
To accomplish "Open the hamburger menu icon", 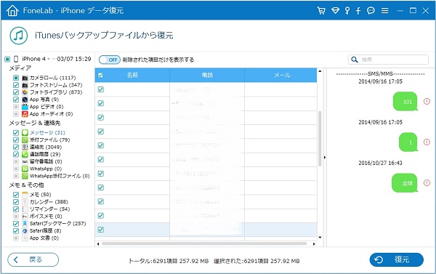I will [385, 11].
